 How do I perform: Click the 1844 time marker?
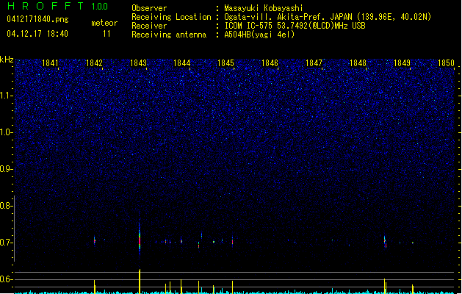click(x=182, y=62)
